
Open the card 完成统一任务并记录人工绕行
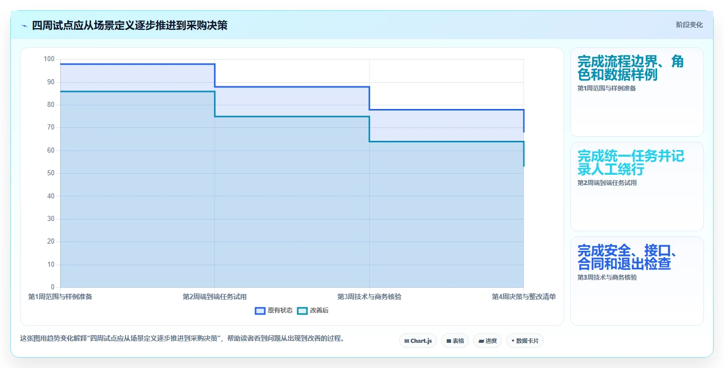pyautogui.click(x=637, y=187)
